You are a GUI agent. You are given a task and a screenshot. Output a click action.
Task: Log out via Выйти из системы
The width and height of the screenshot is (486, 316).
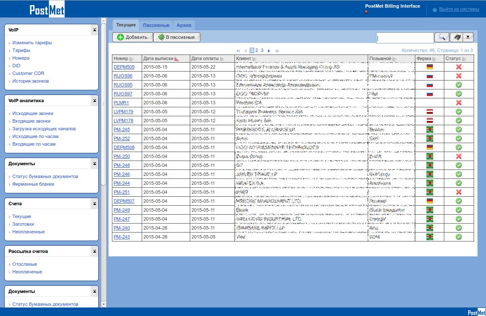tap(459, 9)
